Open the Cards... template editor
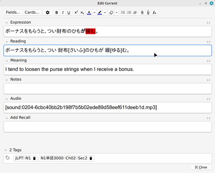This screenshot has width=215, height=173. tap(32, 12)
